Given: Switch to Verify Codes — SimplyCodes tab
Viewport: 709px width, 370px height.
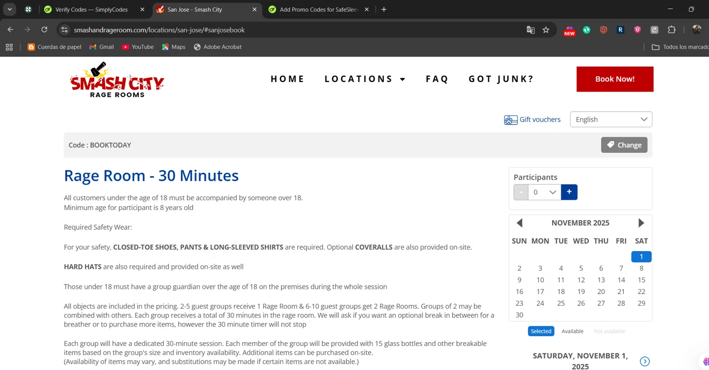Looking at the screenshot, I should click(x=91, y=9).
